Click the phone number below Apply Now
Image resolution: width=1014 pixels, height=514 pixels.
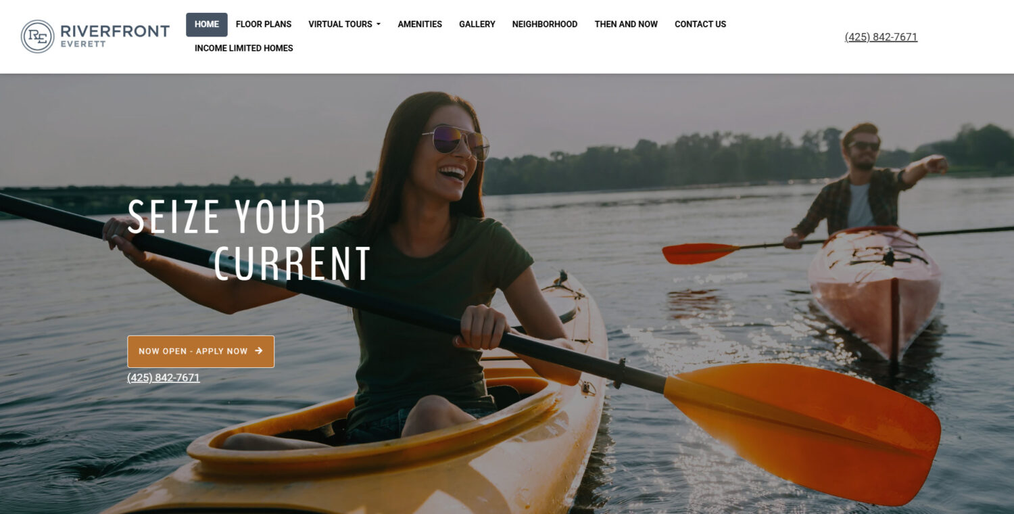click(x=164, y=378)
